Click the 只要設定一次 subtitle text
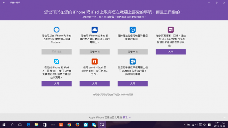228x128 pixels. 114,17
